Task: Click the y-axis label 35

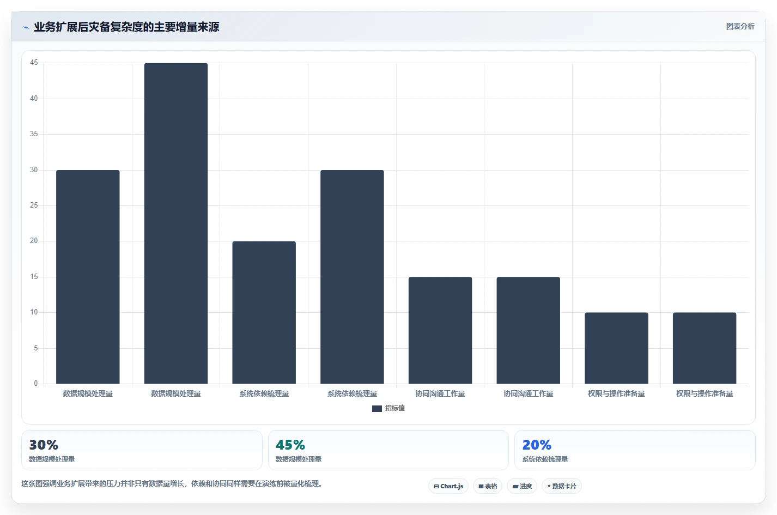Action: (x=34, y=134)
